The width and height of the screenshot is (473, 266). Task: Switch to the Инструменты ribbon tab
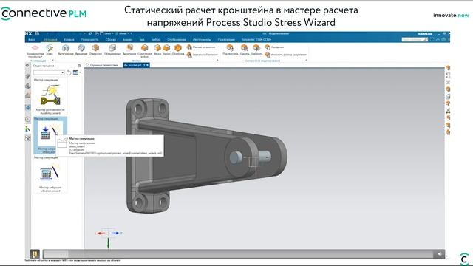coord(202,39)
